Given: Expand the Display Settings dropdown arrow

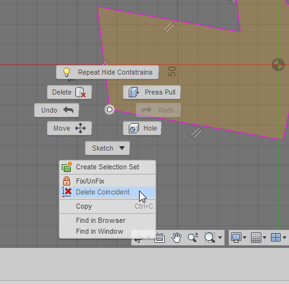Looking at the screenshot, I should click(245, 238).
